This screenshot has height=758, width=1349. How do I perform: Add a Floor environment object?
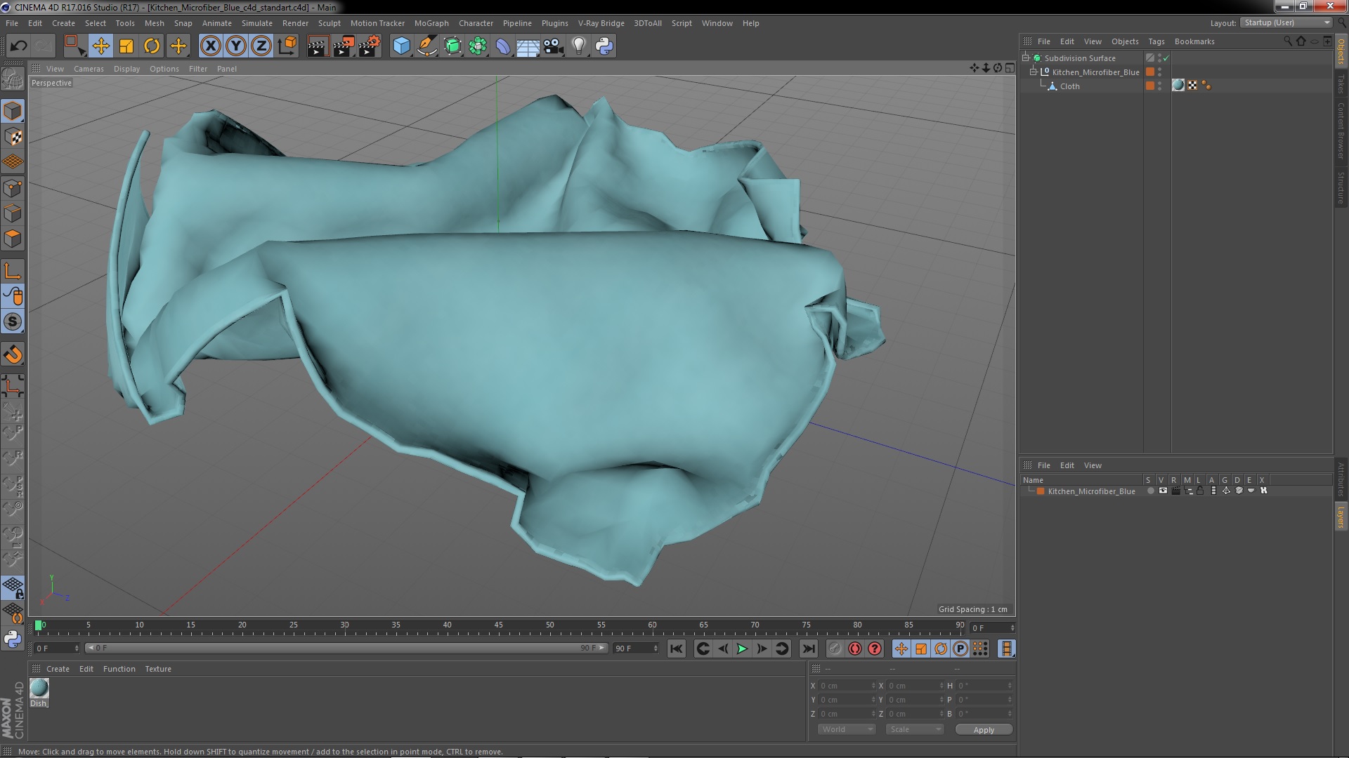point(528,46)
